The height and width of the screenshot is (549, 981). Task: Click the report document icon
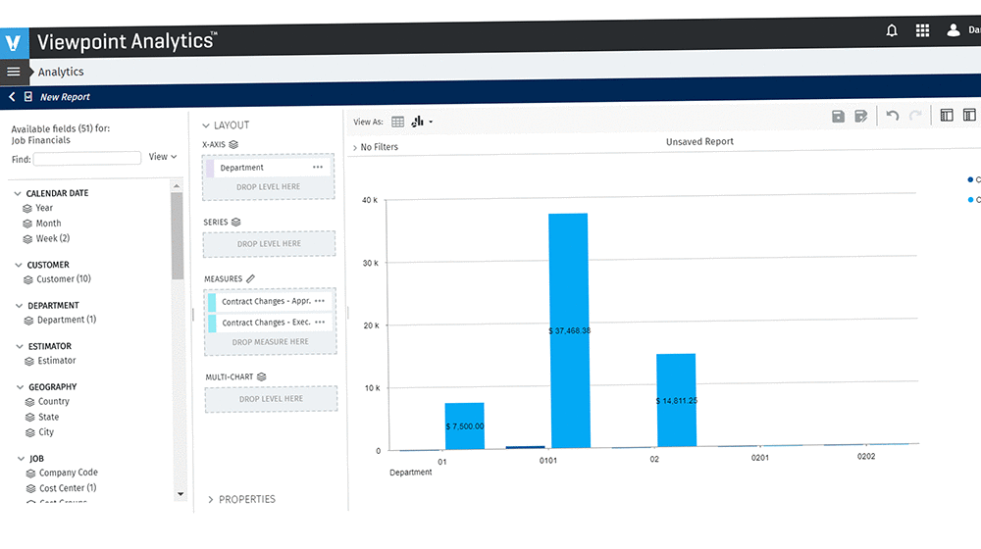[28, 96]
